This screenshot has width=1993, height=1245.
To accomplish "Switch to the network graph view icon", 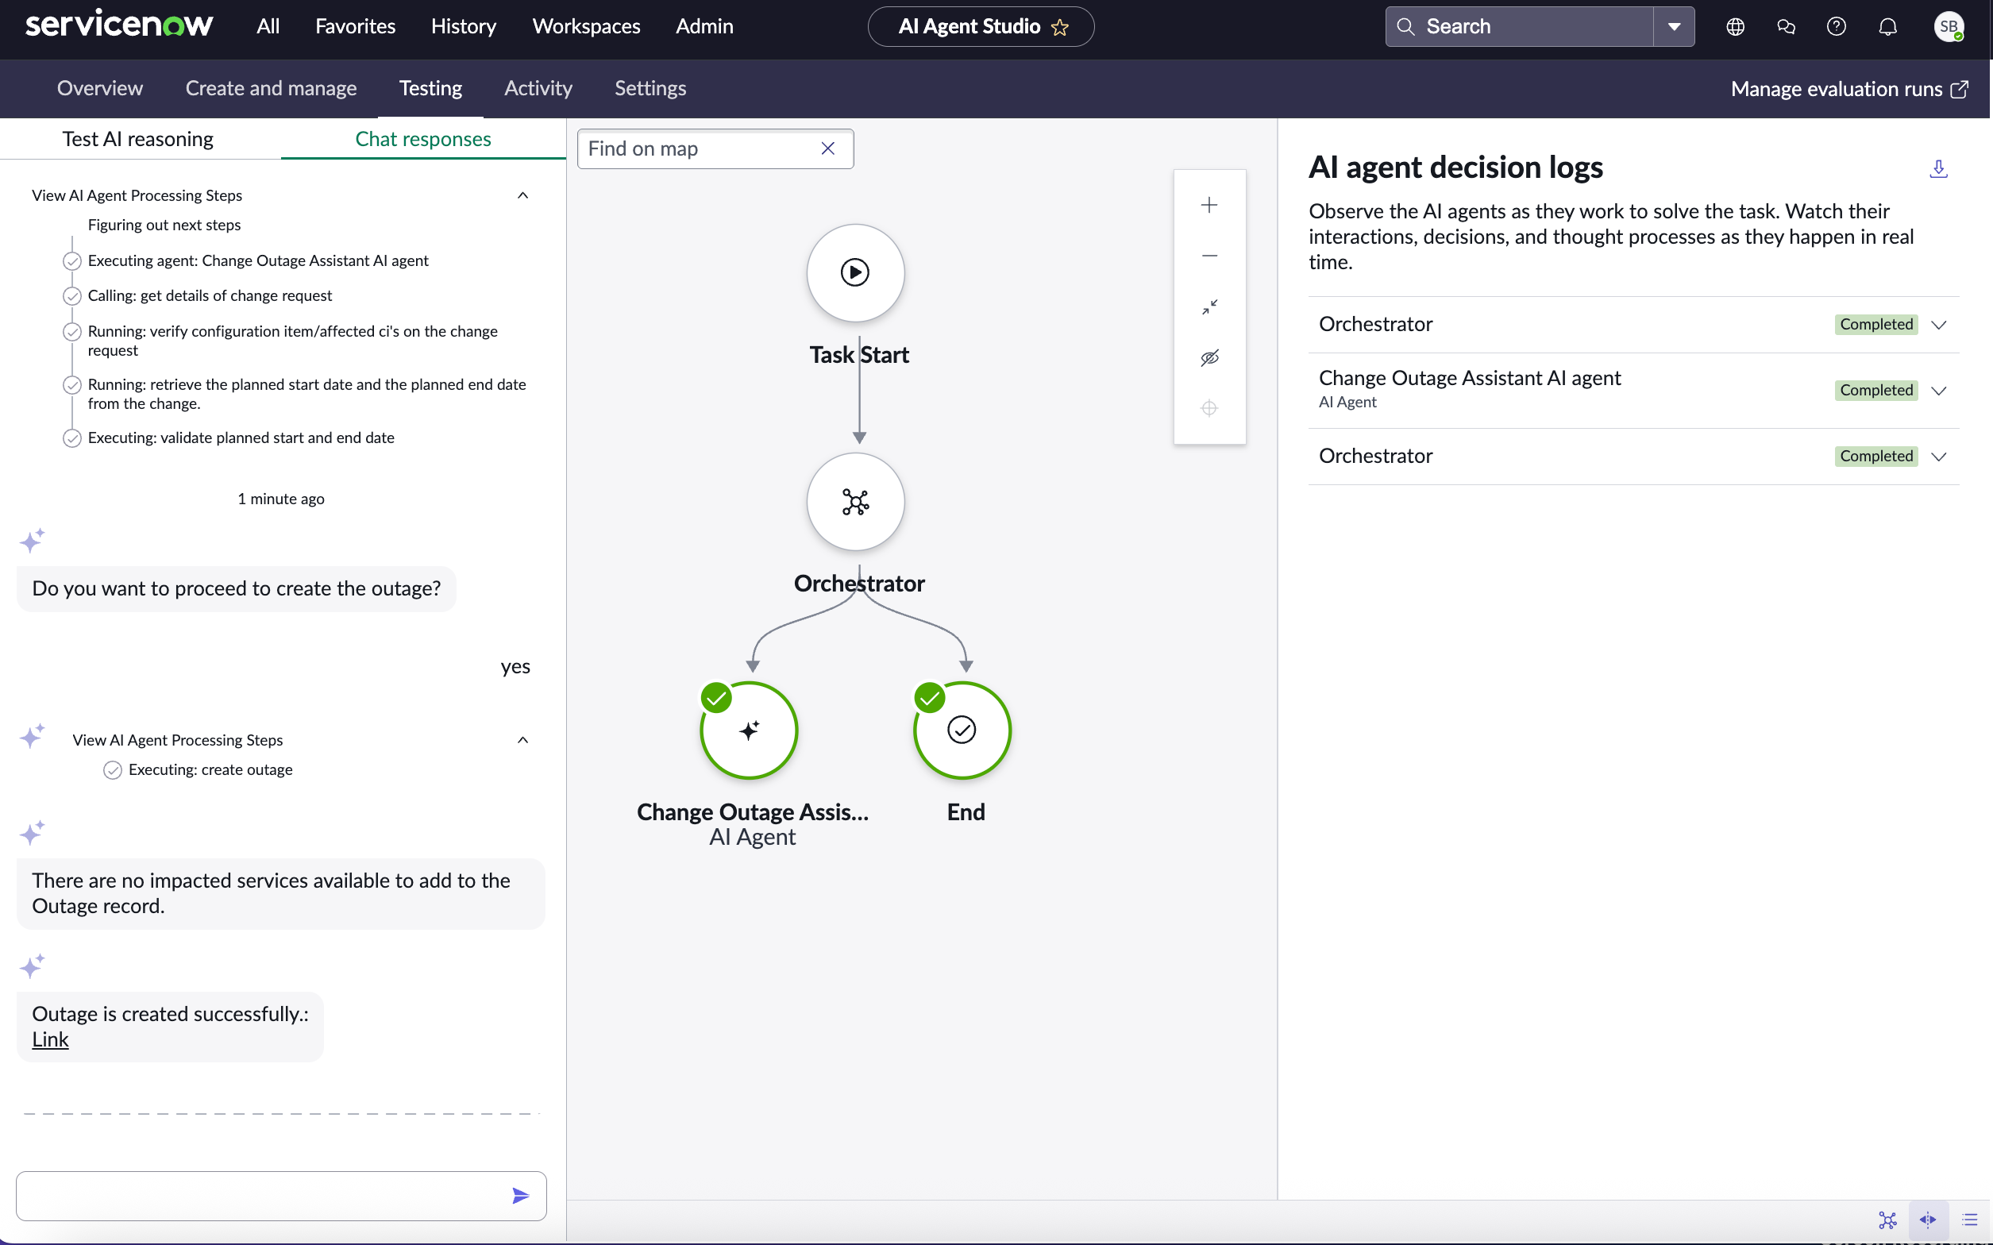I will click(1887, 1220).
